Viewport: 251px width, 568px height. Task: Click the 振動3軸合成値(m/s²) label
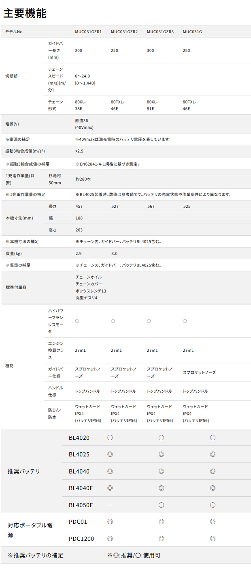25,151
